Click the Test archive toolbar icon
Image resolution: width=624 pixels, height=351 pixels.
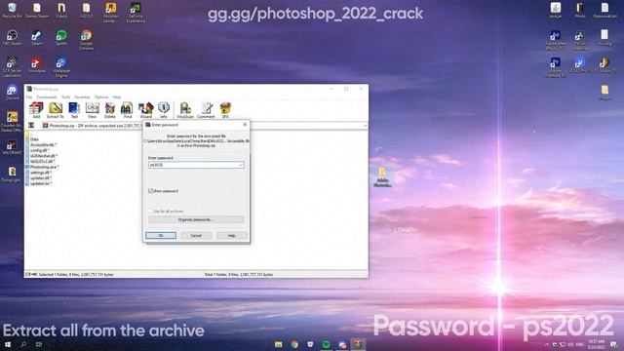pyautogui.click(x=74, y=110)
